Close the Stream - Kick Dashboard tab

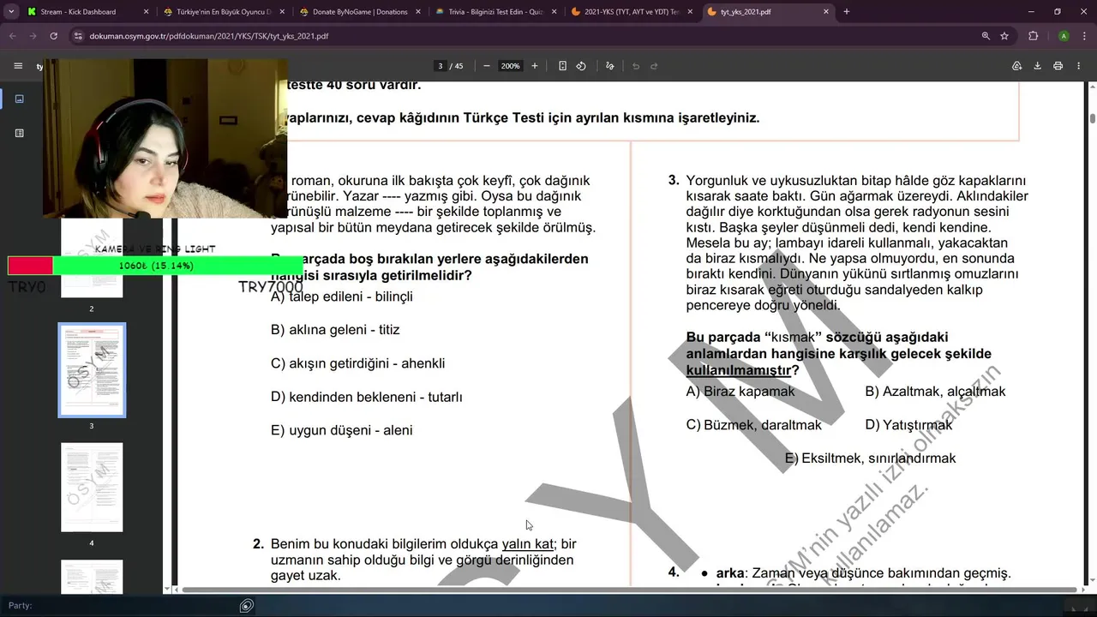(x=146, y=12)
